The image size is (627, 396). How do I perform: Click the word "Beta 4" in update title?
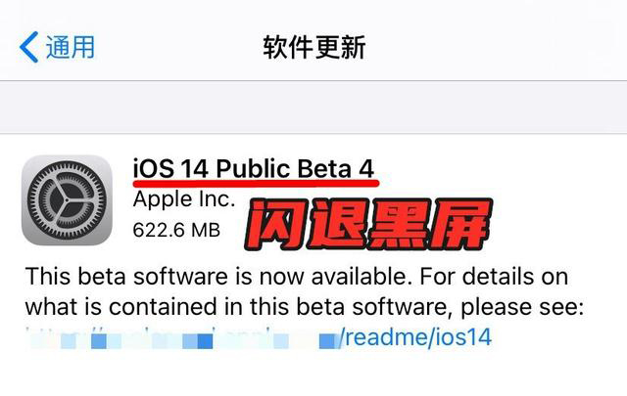[x=336, y=168]
